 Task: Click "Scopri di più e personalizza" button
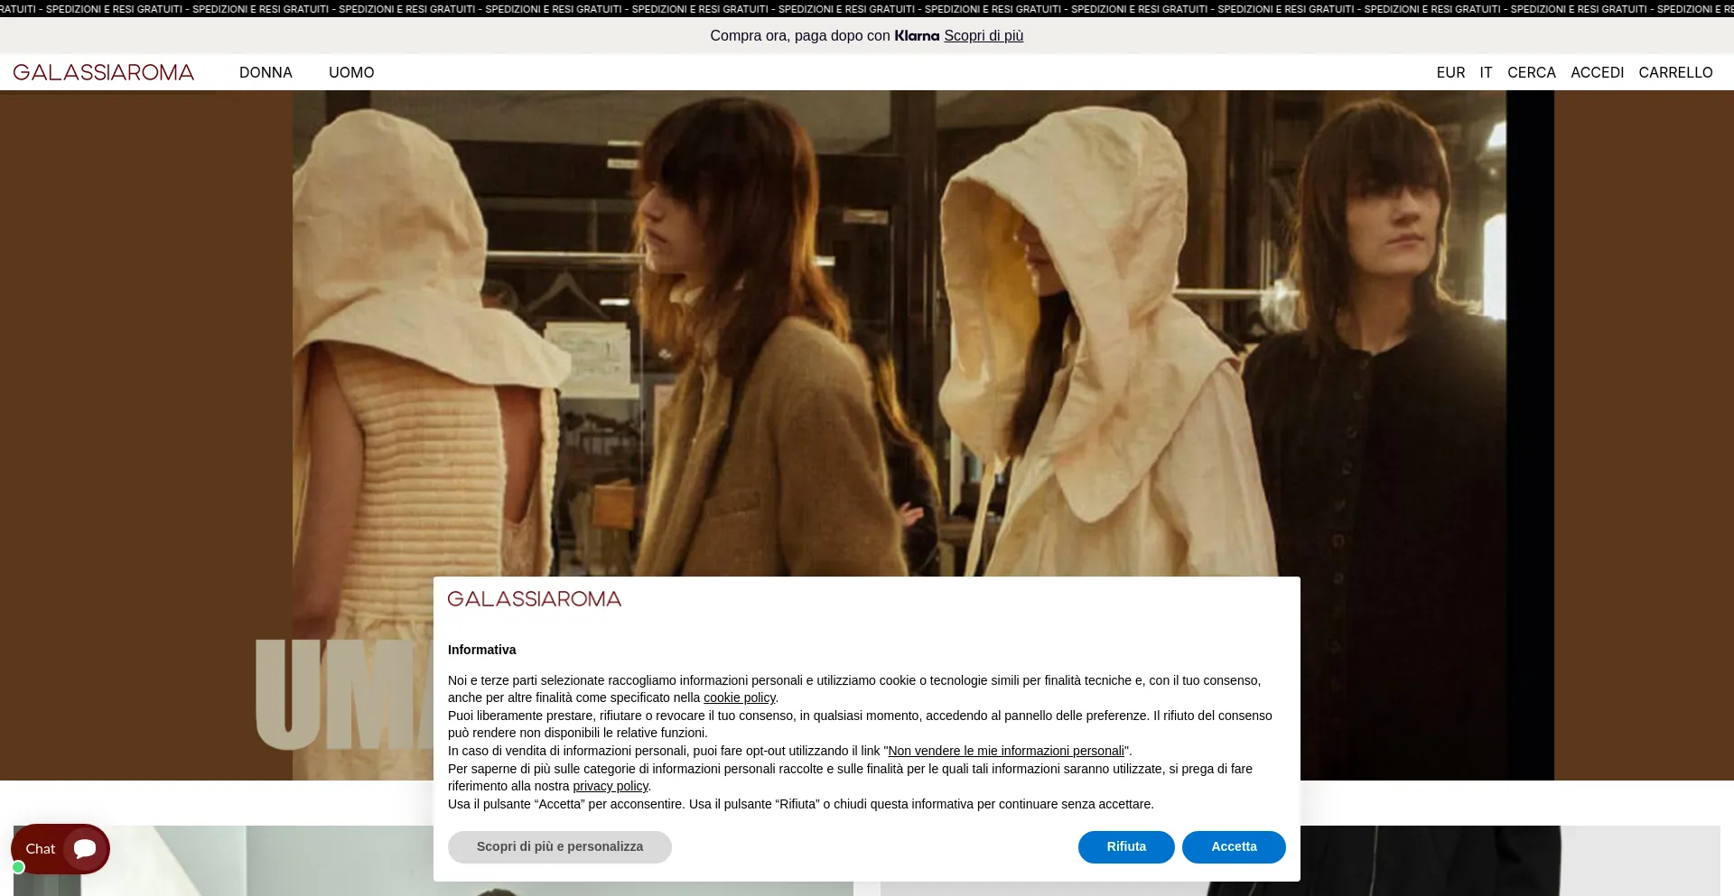tap(560, 847)
